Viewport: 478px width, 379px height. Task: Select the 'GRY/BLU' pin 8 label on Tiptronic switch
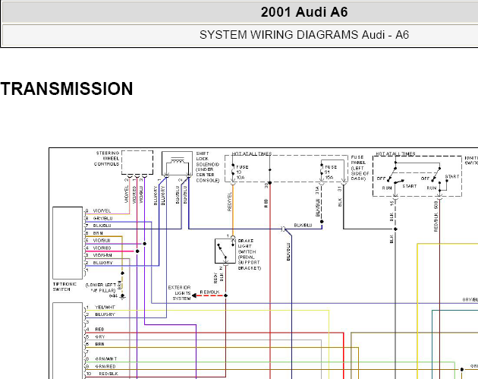pyautogui.click(x=102, y=219)
